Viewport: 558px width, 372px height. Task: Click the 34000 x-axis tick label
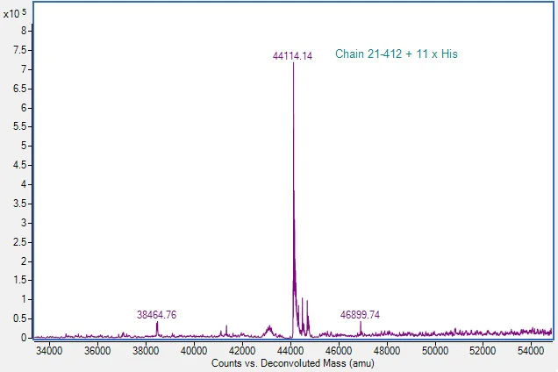point(49,351)
